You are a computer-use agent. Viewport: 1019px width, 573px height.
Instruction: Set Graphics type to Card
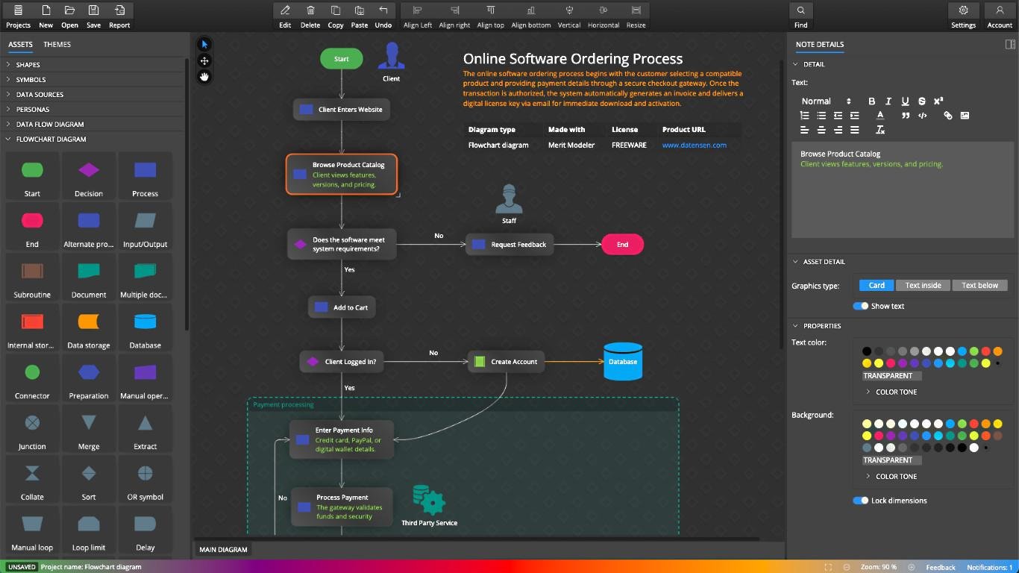pyautogui.click(x=877, y=285)
